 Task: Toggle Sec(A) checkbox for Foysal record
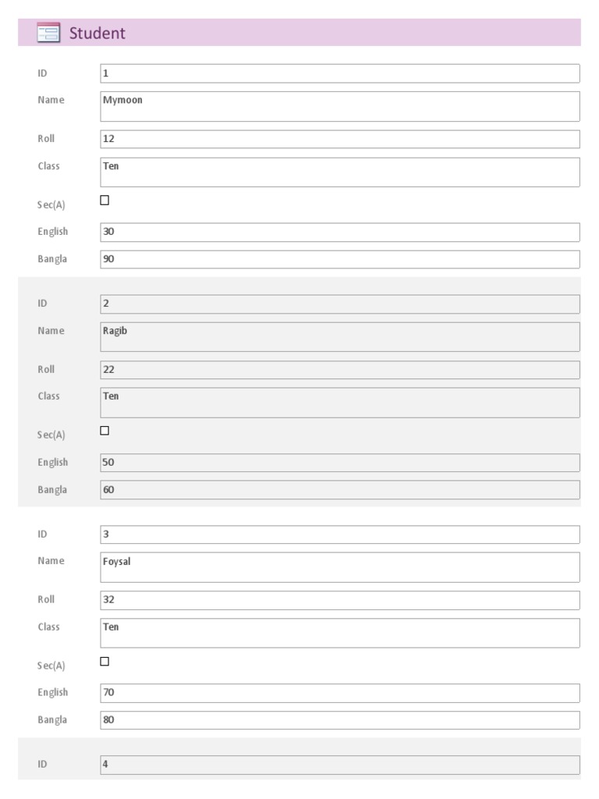point(105,662)
